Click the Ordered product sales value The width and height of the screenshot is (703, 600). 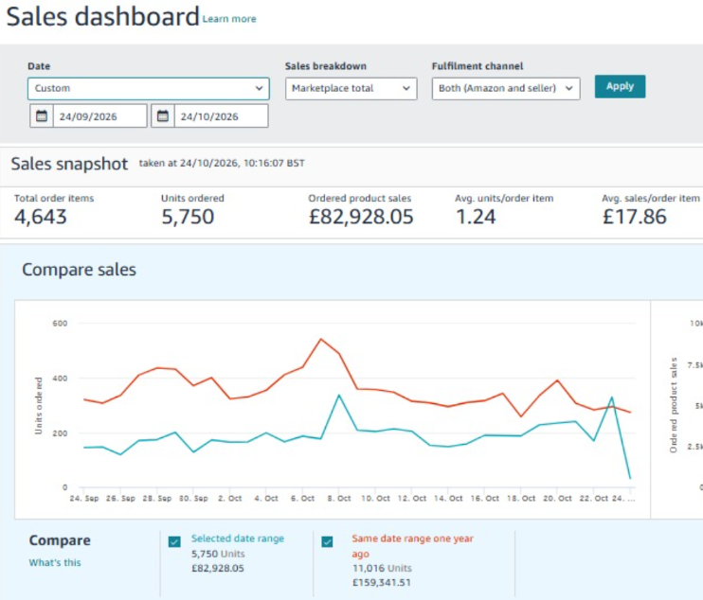[x=361, y=217]
